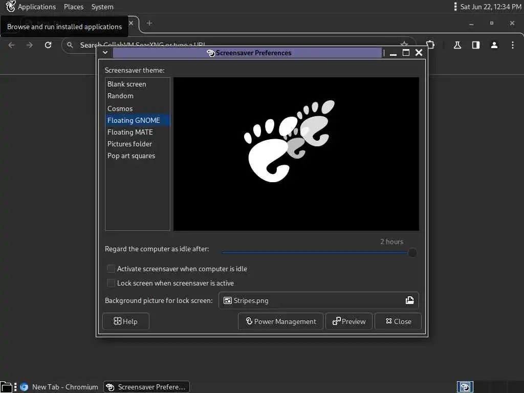Image resolution: width=524 pixels, height=393 pixels.
Task: Click the workspace switcher thumbnail in bottom panel
Action: [x=465, y=387]
